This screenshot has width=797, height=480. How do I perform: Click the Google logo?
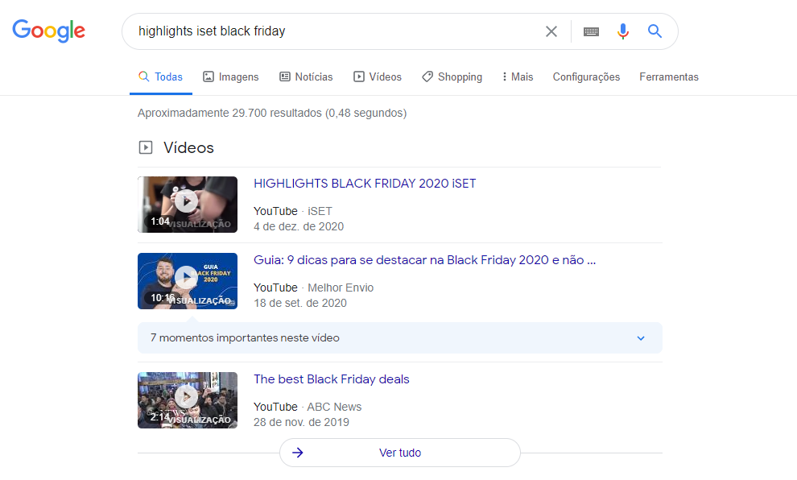[x=49, y=31]
